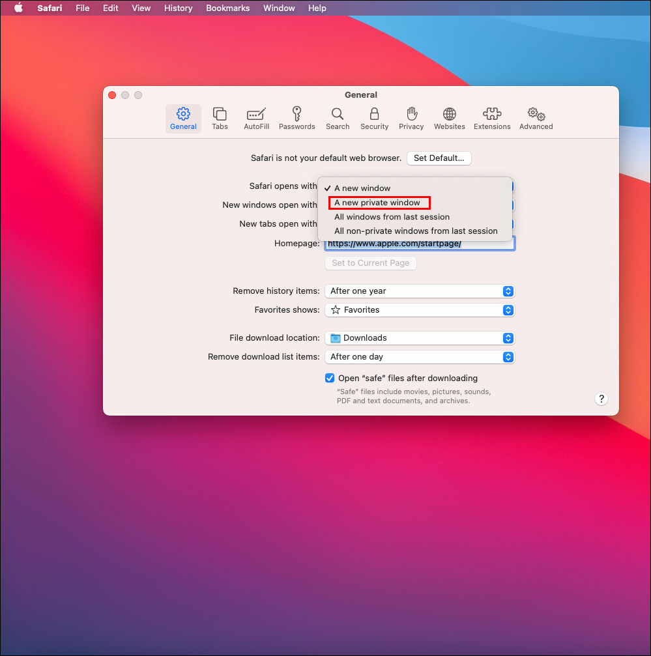Switch to the Tabs preferences pane
This screenshot has height=656, width=651.
220,119
